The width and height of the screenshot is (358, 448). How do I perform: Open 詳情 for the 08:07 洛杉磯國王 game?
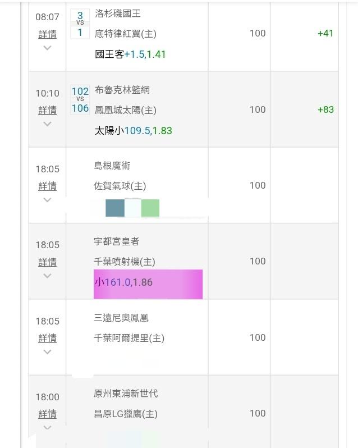(x=47, y=34)
